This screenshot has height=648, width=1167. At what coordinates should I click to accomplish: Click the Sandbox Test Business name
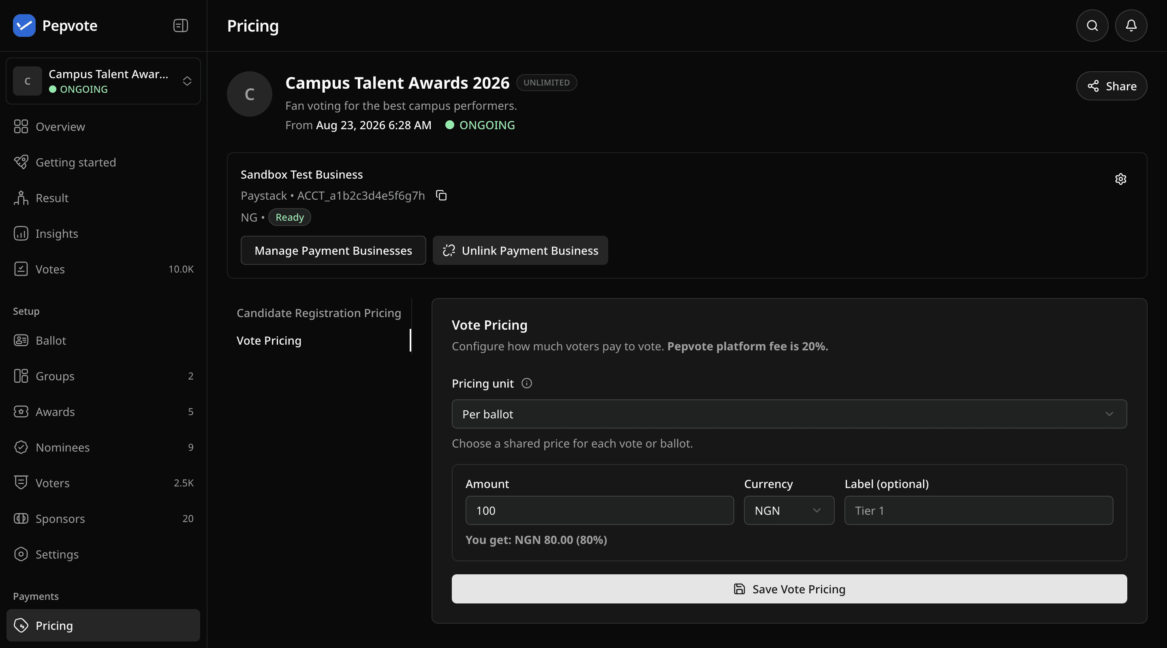pyautogui.click(x=301, y=174)
